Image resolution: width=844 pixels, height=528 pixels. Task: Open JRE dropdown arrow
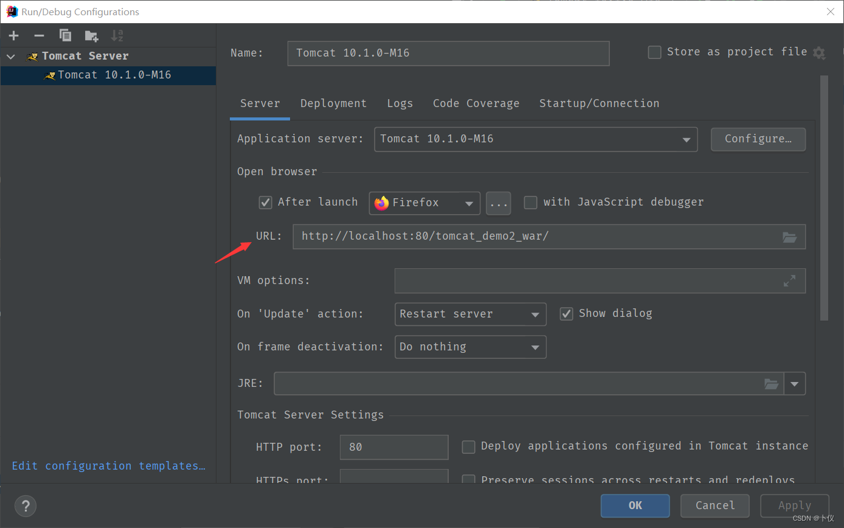pos(795,384)
